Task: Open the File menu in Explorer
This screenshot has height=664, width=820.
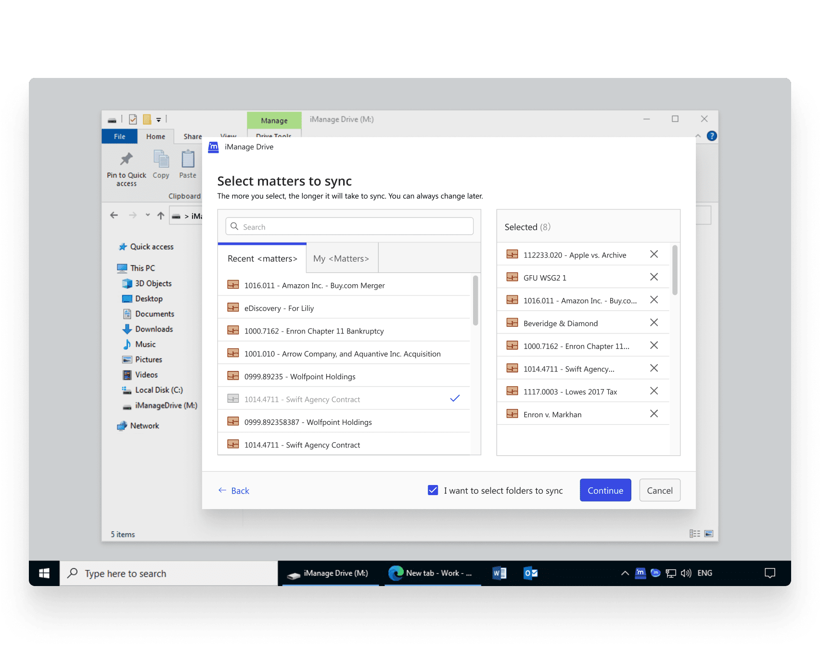Action: tap(119, 136)
